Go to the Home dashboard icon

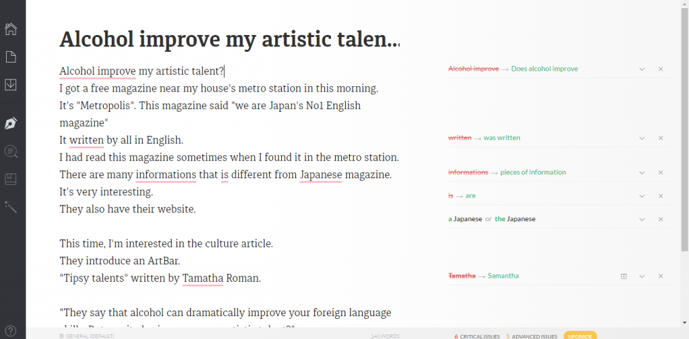[11, 29]
